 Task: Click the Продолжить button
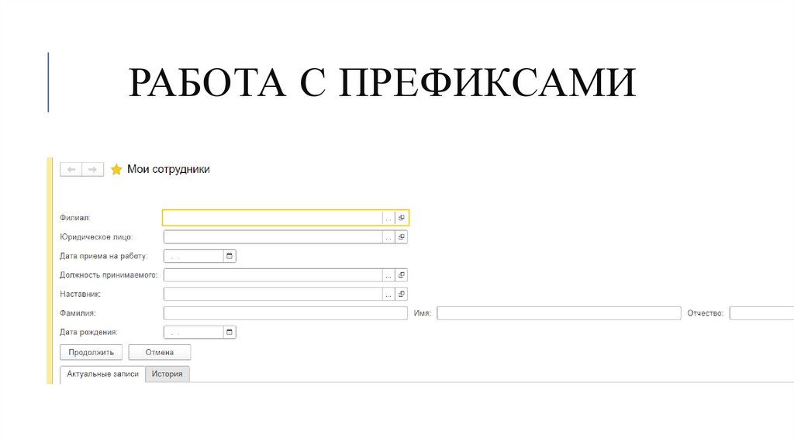coord(91,352)
